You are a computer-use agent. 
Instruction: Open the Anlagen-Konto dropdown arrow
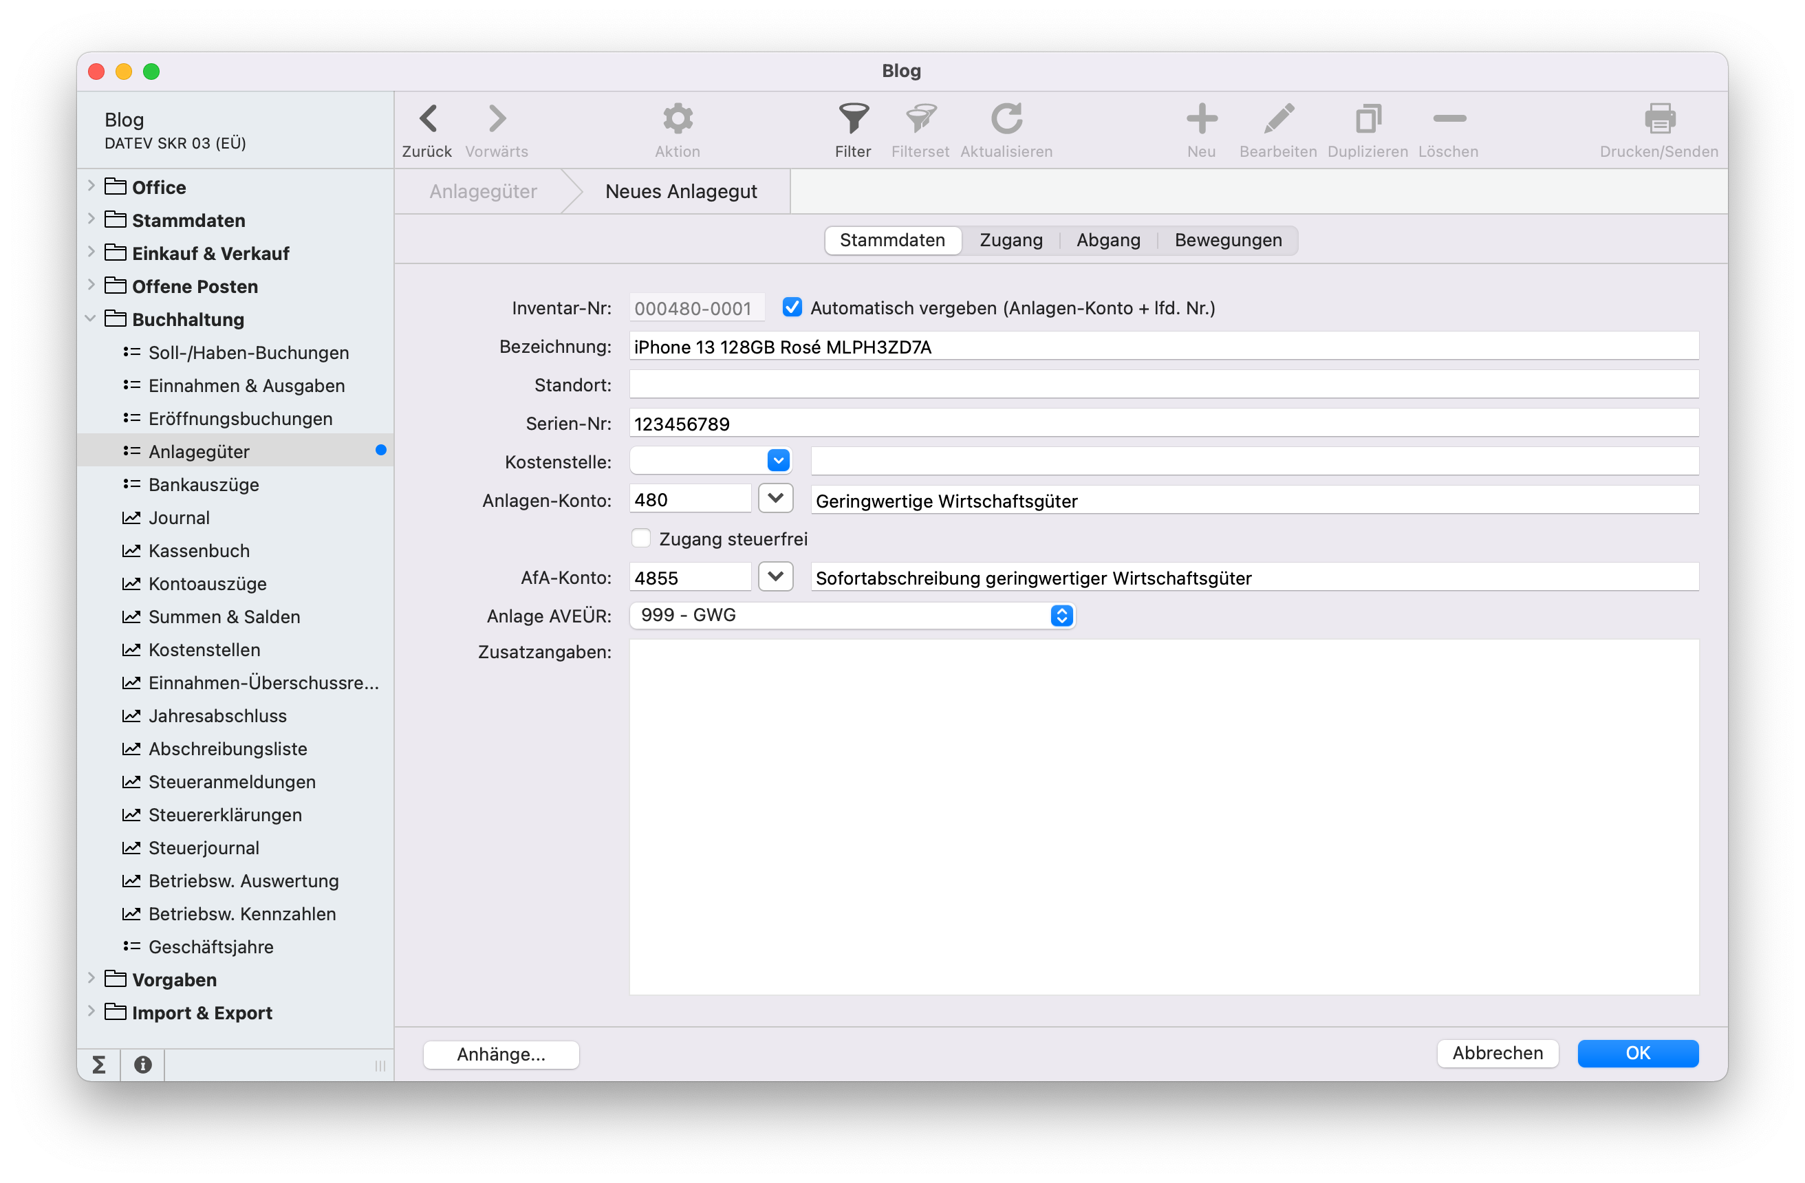775,499
